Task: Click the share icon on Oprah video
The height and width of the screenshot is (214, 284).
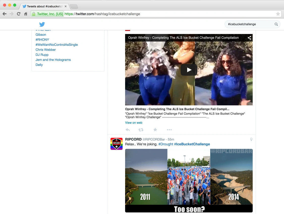Action: click(249, 38)
